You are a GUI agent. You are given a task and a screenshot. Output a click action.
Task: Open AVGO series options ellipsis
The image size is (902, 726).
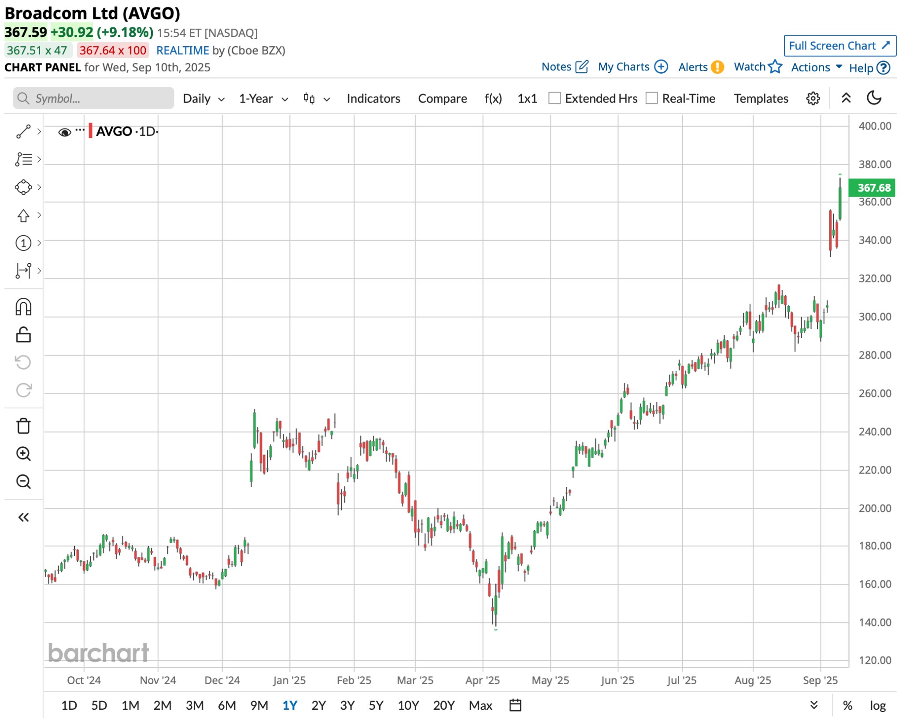click(80, 130)
